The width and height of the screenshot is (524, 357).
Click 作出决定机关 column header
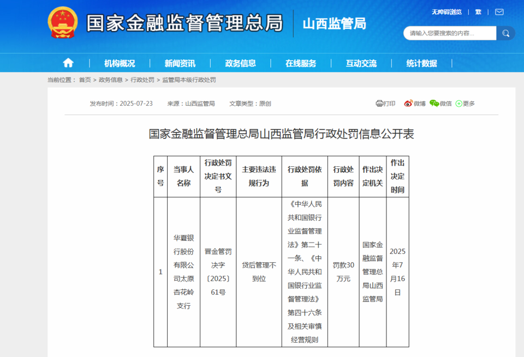pos(373,176)
